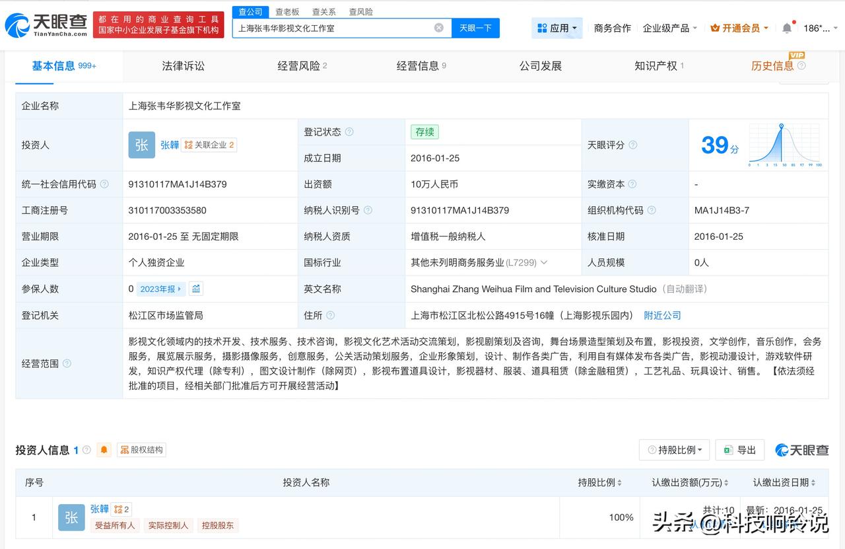Open the 持股比例 filter dropdown
Viewport: 845px width, 549px height.
(x=674, y=450)
